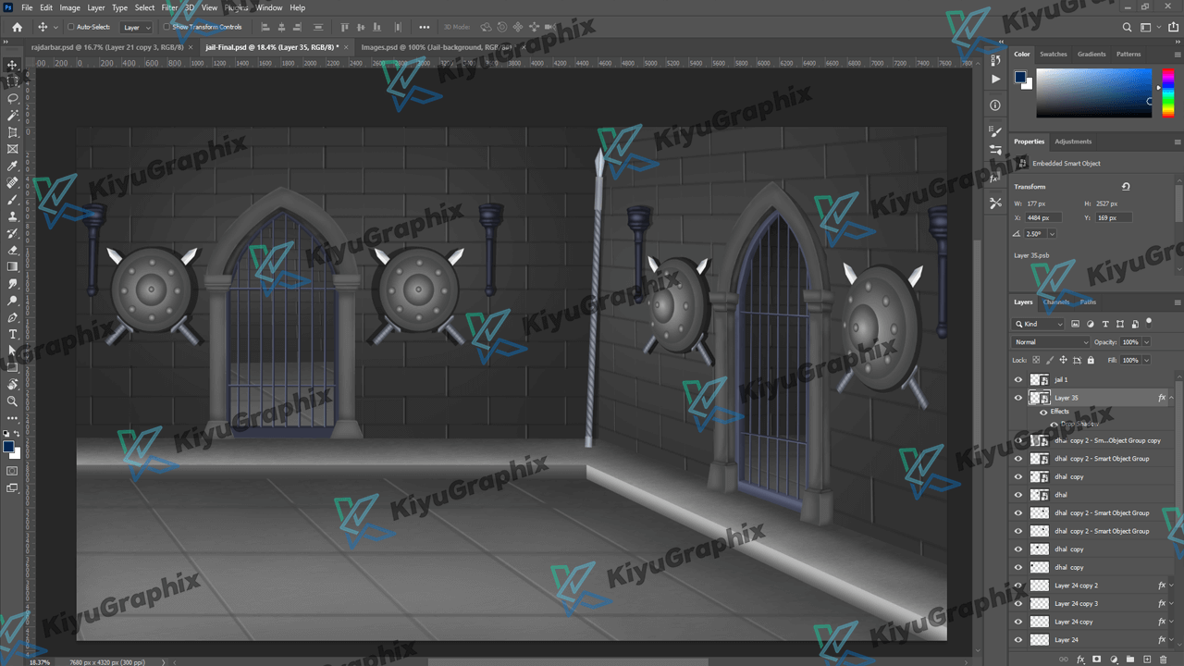Switch to the Adjustments panel tab
This screenshot has width=1184, height=666.
(1073, 142)
